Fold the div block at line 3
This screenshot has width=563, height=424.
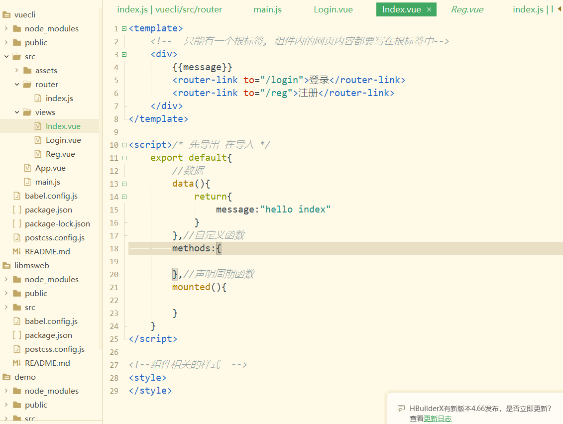(x=124, y=55)
